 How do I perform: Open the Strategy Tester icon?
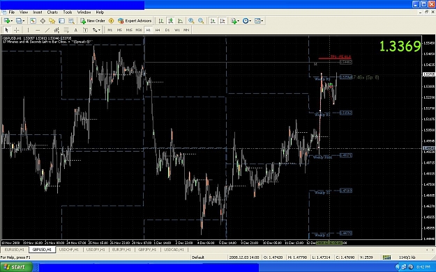[71, 21]
